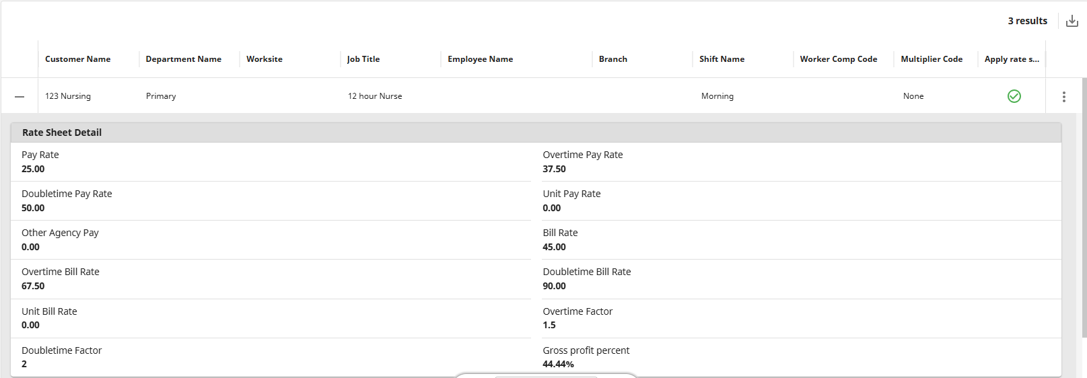
Task: Click the vertical scrollbar on the right
Action: [x=1084, y=202]
